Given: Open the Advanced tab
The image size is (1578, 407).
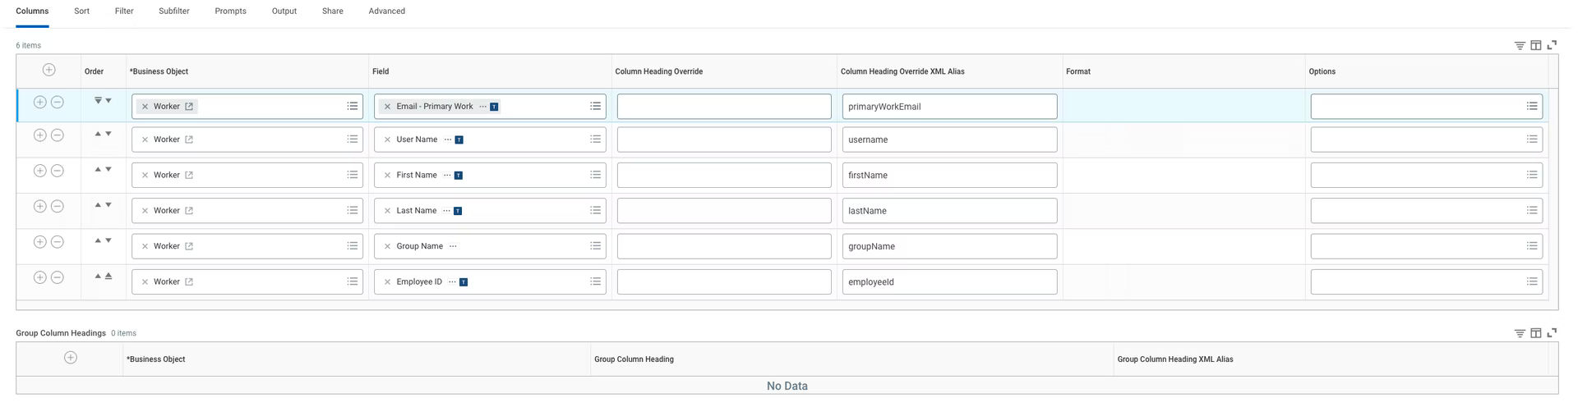Looking at the screenshot, I should coord(386,11).
